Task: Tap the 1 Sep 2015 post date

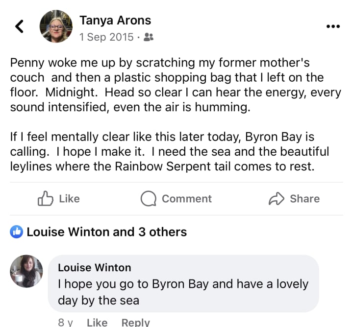Action: (106, 37)
